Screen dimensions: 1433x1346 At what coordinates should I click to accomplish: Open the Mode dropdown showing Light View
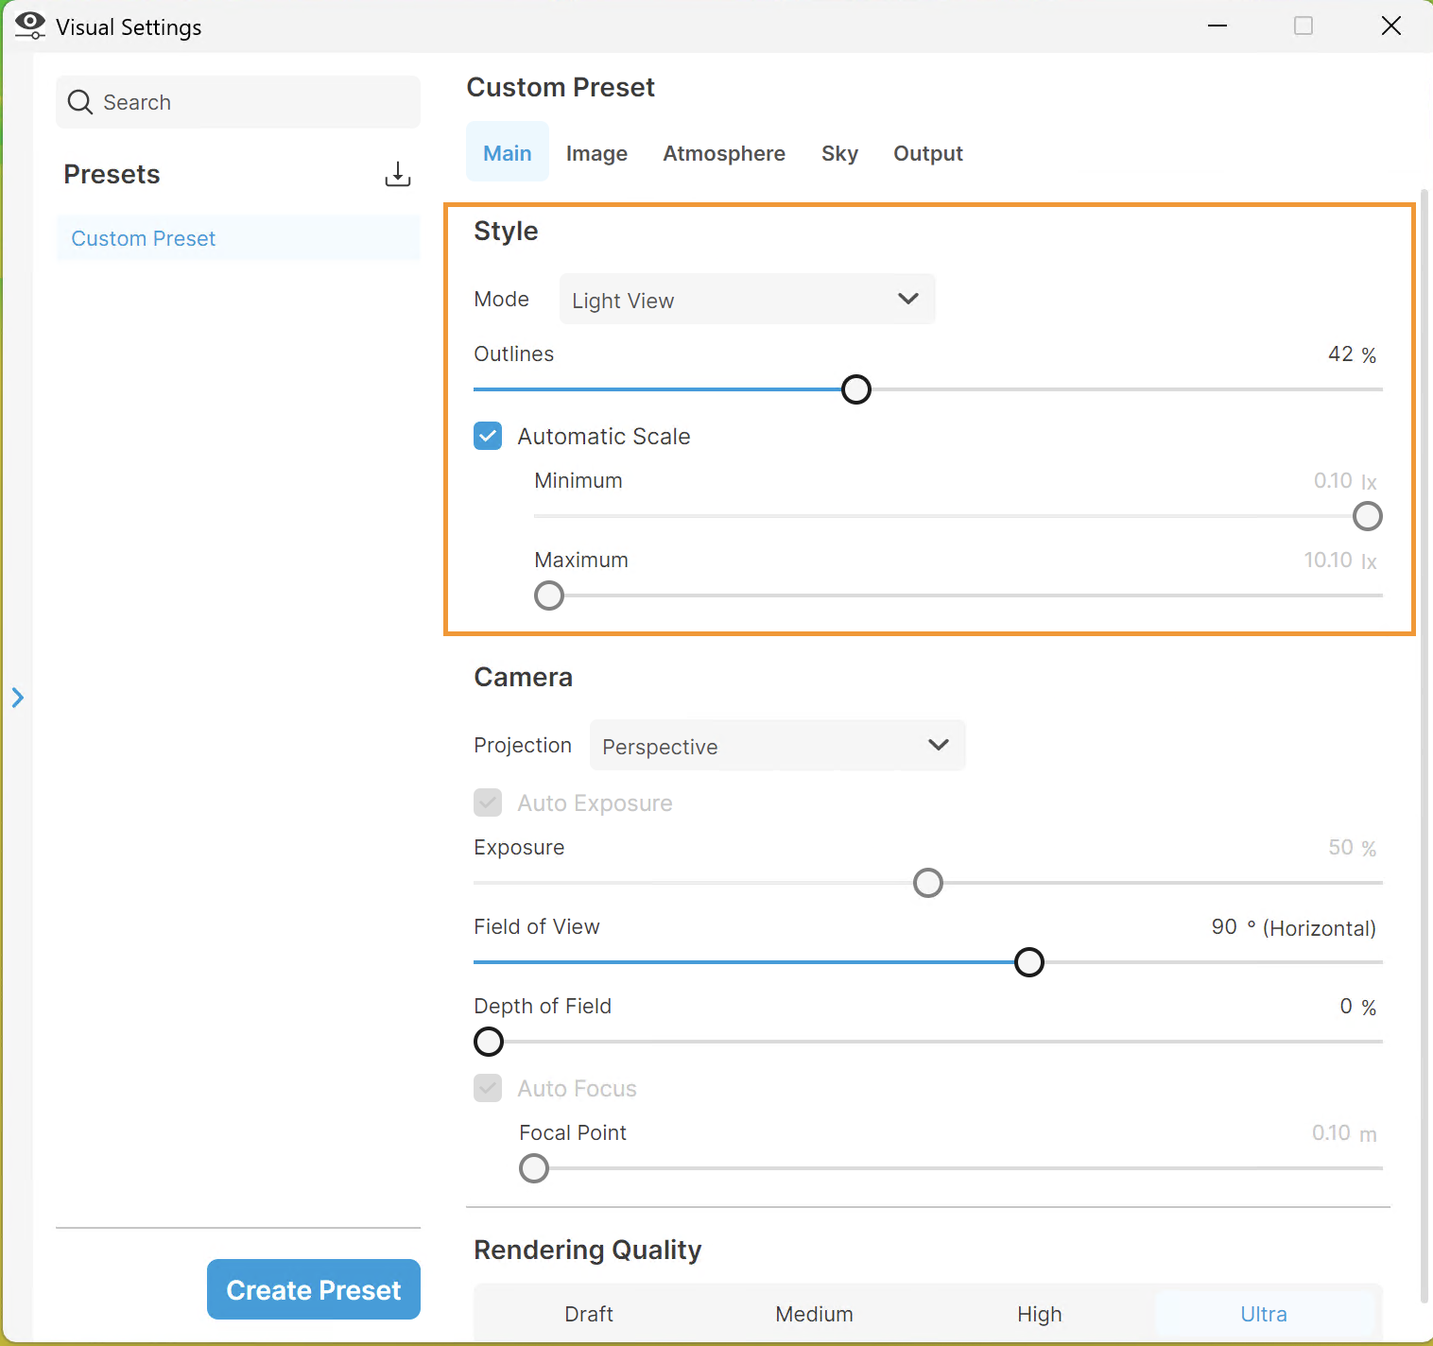(x=747, y=300)
